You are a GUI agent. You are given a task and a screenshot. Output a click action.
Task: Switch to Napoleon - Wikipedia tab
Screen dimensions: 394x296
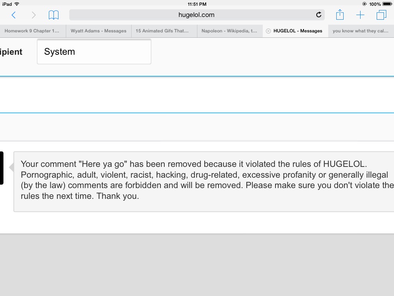tap(230, 31)
